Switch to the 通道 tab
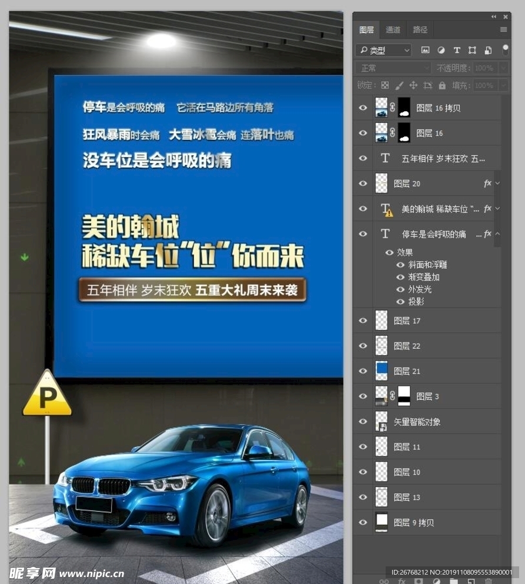This screenshot has width=525, height=584. (393, 29)
